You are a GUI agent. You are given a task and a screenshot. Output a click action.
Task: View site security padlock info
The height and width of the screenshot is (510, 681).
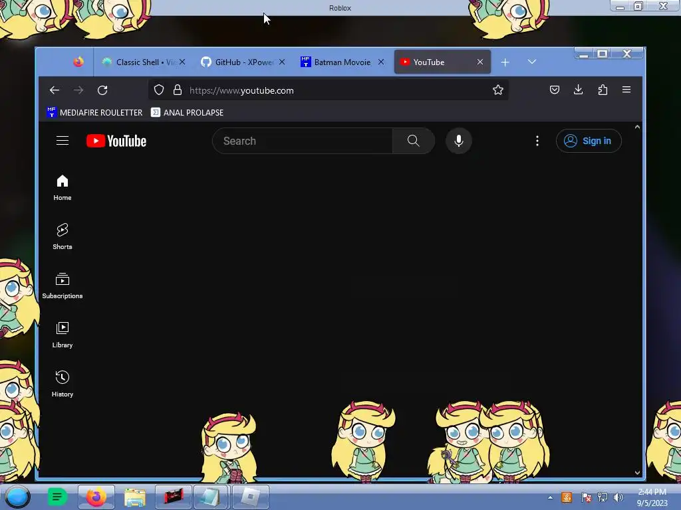(x=177, y=90)
